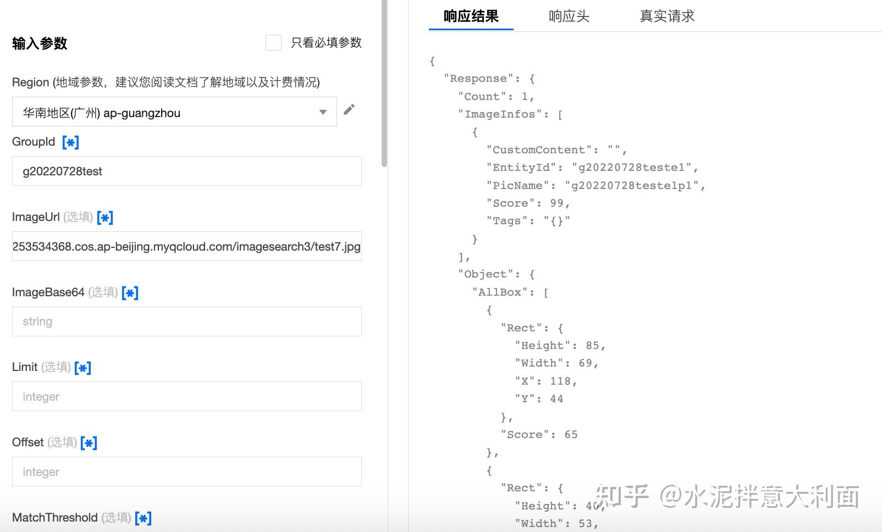Click the 输入参数 heading

click(x=40, y=43)
